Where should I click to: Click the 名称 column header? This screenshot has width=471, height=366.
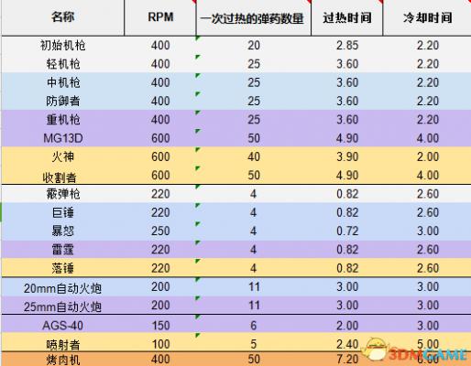[x=63, y=17]
